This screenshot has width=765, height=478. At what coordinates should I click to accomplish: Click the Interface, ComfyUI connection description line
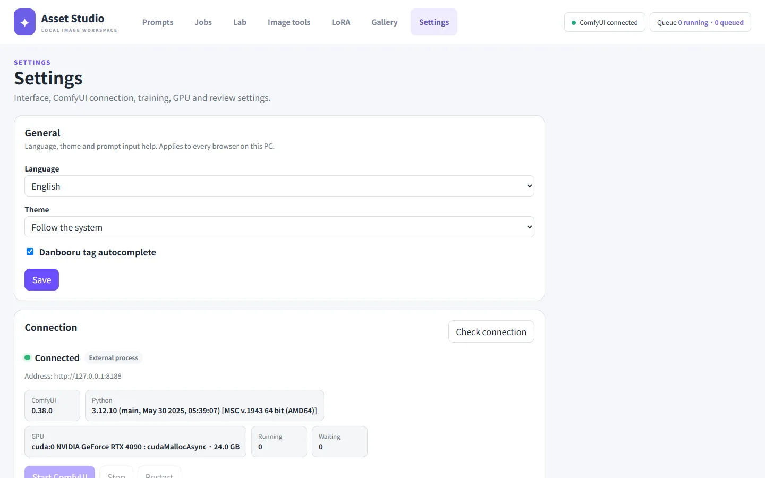142,98
